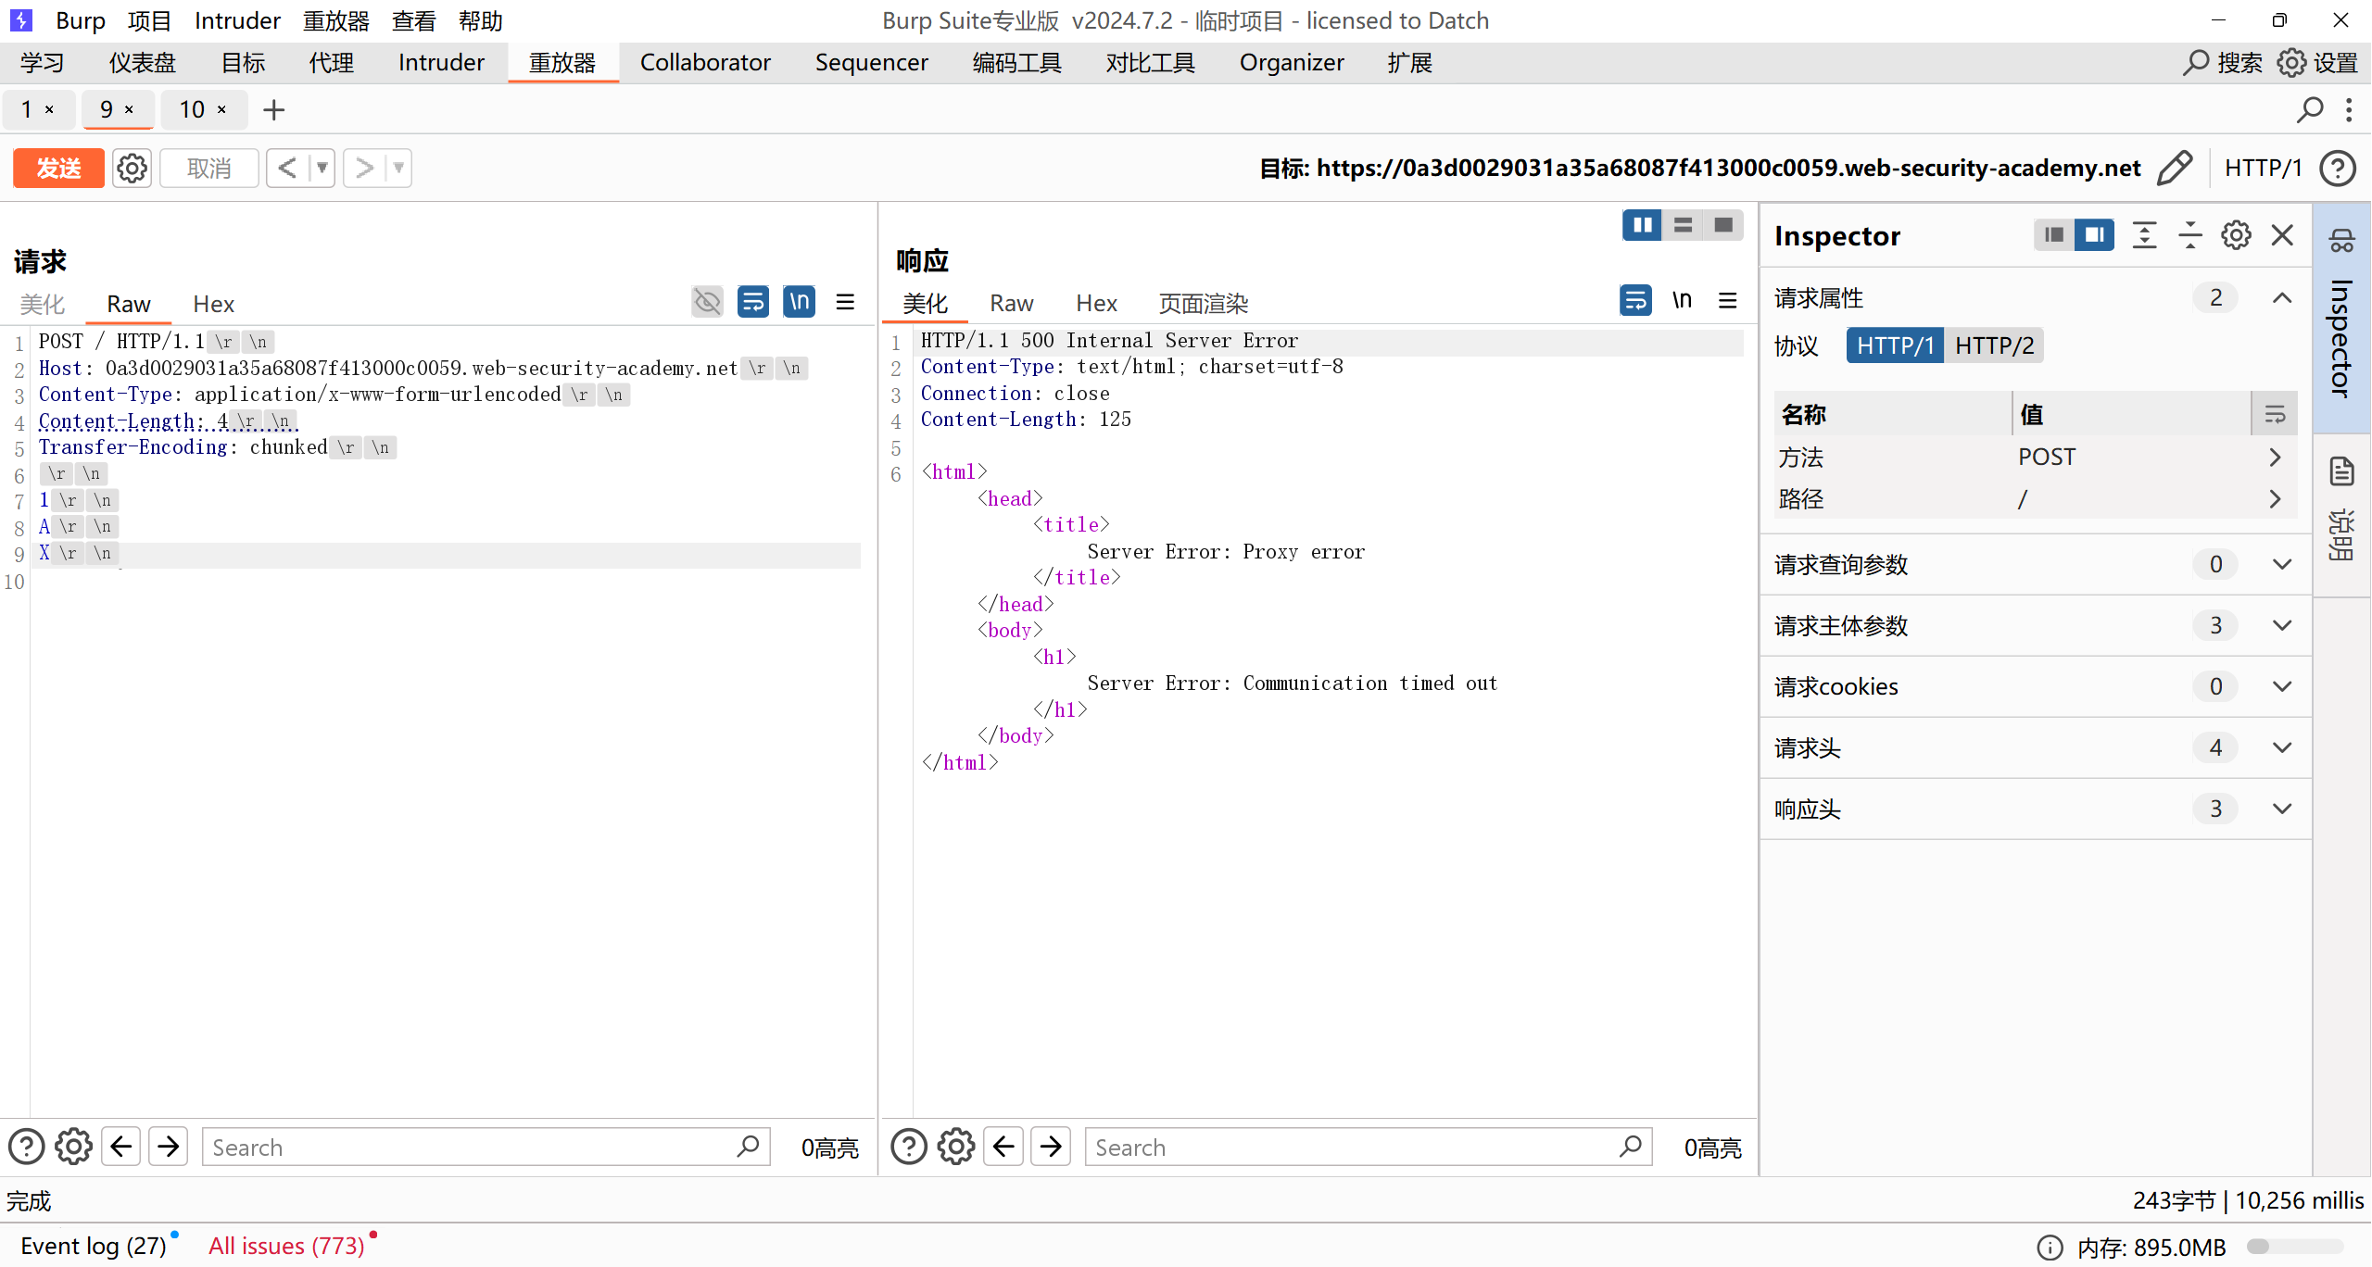Switch response view to Hex tab
2372x1267 pixels.
click(1096, 304)
